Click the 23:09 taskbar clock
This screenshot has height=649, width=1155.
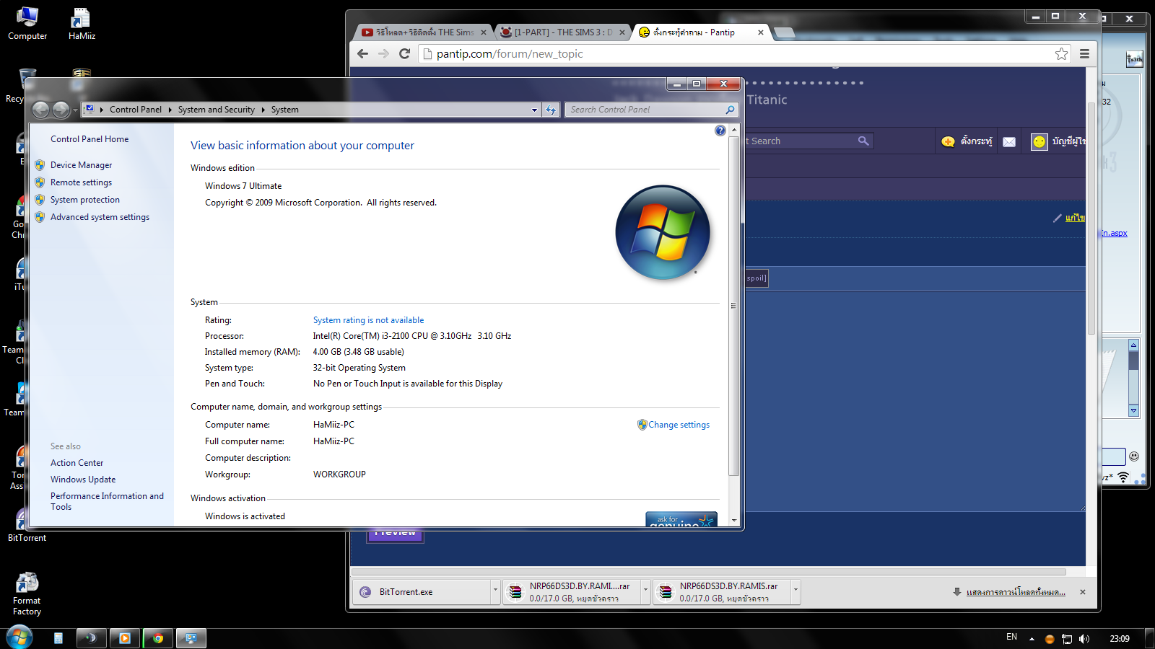1120,638
